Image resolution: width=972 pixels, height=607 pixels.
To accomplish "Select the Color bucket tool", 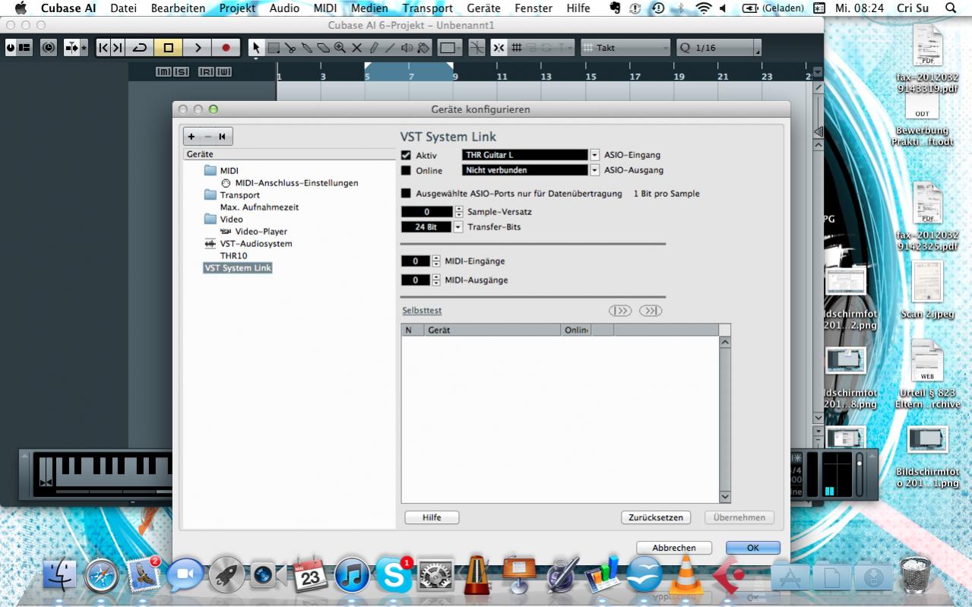I will pos(423,48).
